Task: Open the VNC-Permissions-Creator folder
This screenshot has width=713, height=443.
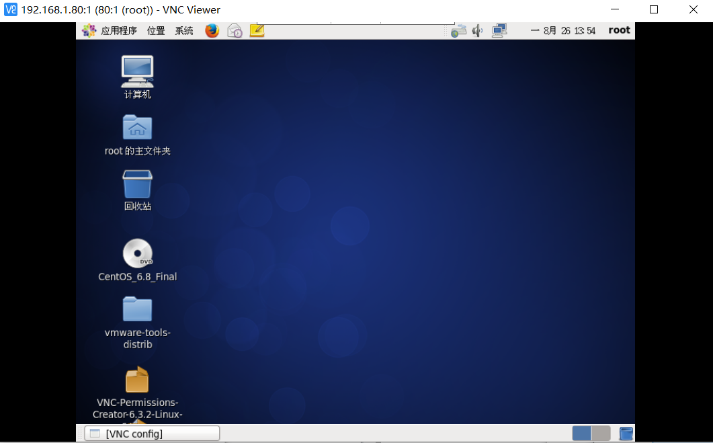Action: 137,380
